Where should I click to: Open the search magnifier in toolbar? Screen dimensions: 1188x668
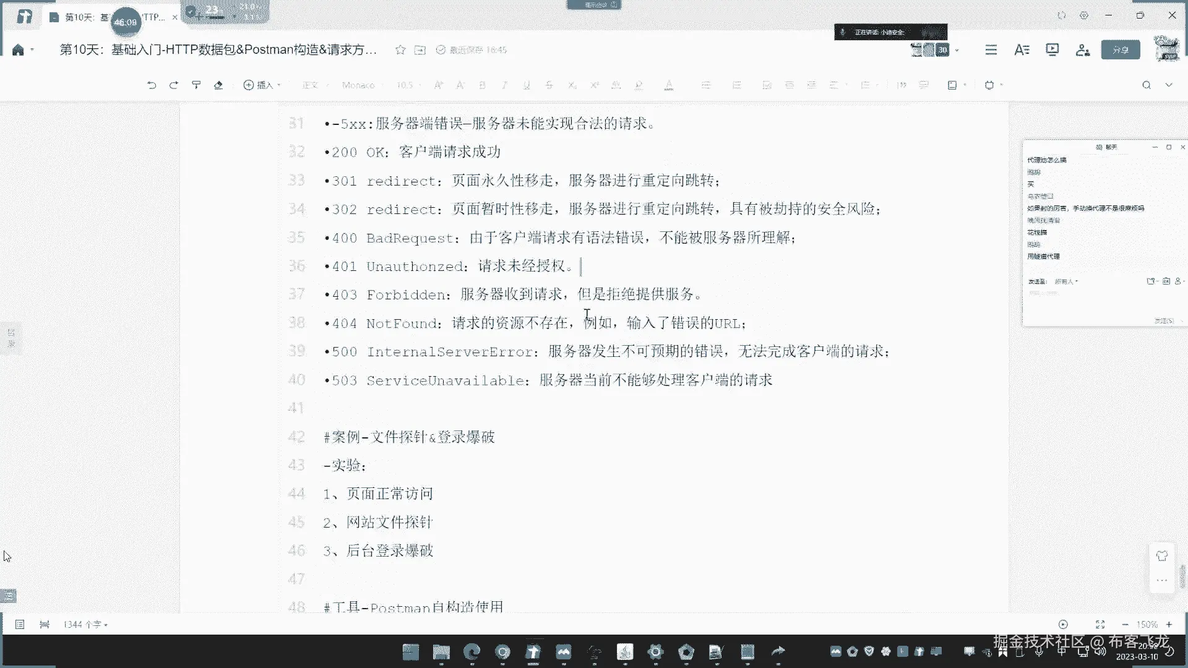tap(1146, 85)
